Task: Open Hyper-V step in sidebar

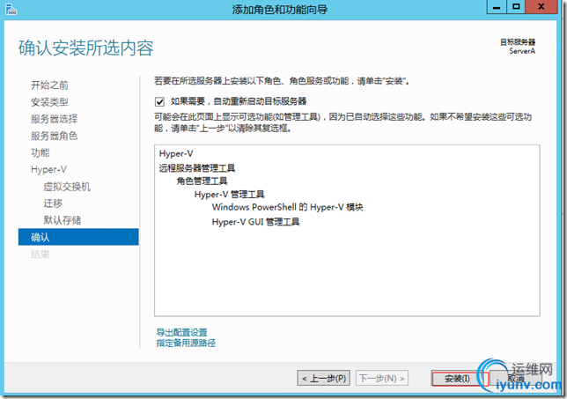Action: 48,169
